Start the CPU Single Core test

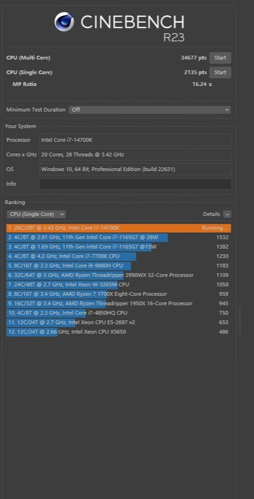220,73
